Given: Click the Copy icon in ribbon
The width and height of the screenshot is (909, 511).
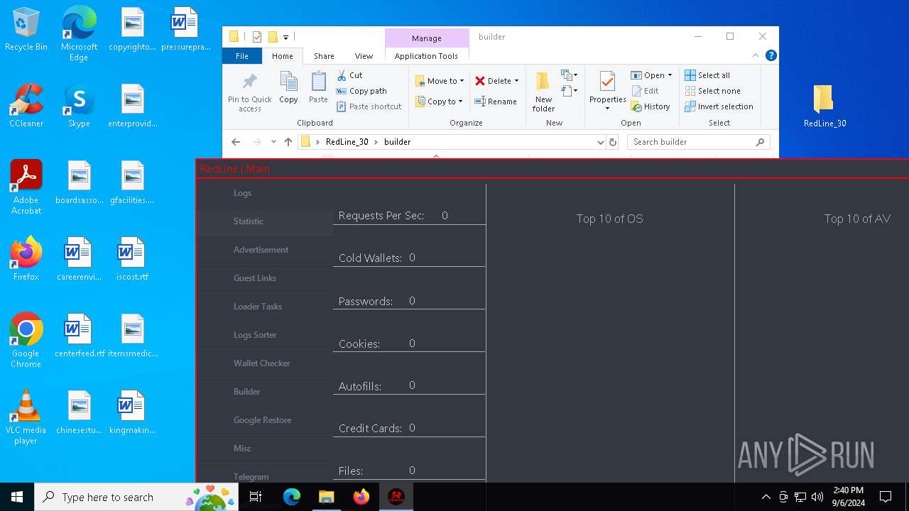Looking at the screenshot, I should point(288,87).
